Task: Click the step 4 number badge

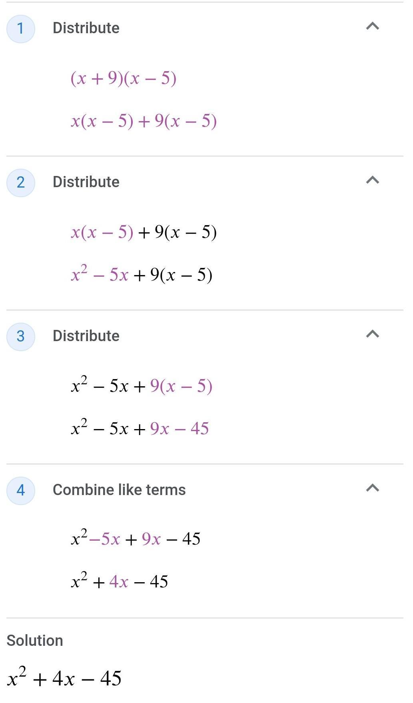Action: coord(21,490)
